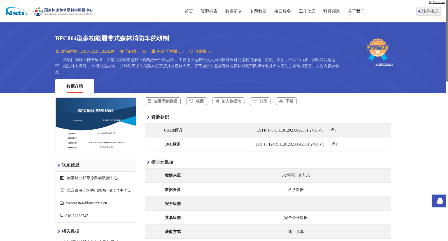The width and height of the screenshot is (448, 241).
Task: Open 关于我们 page
Action: coord(356,11)
